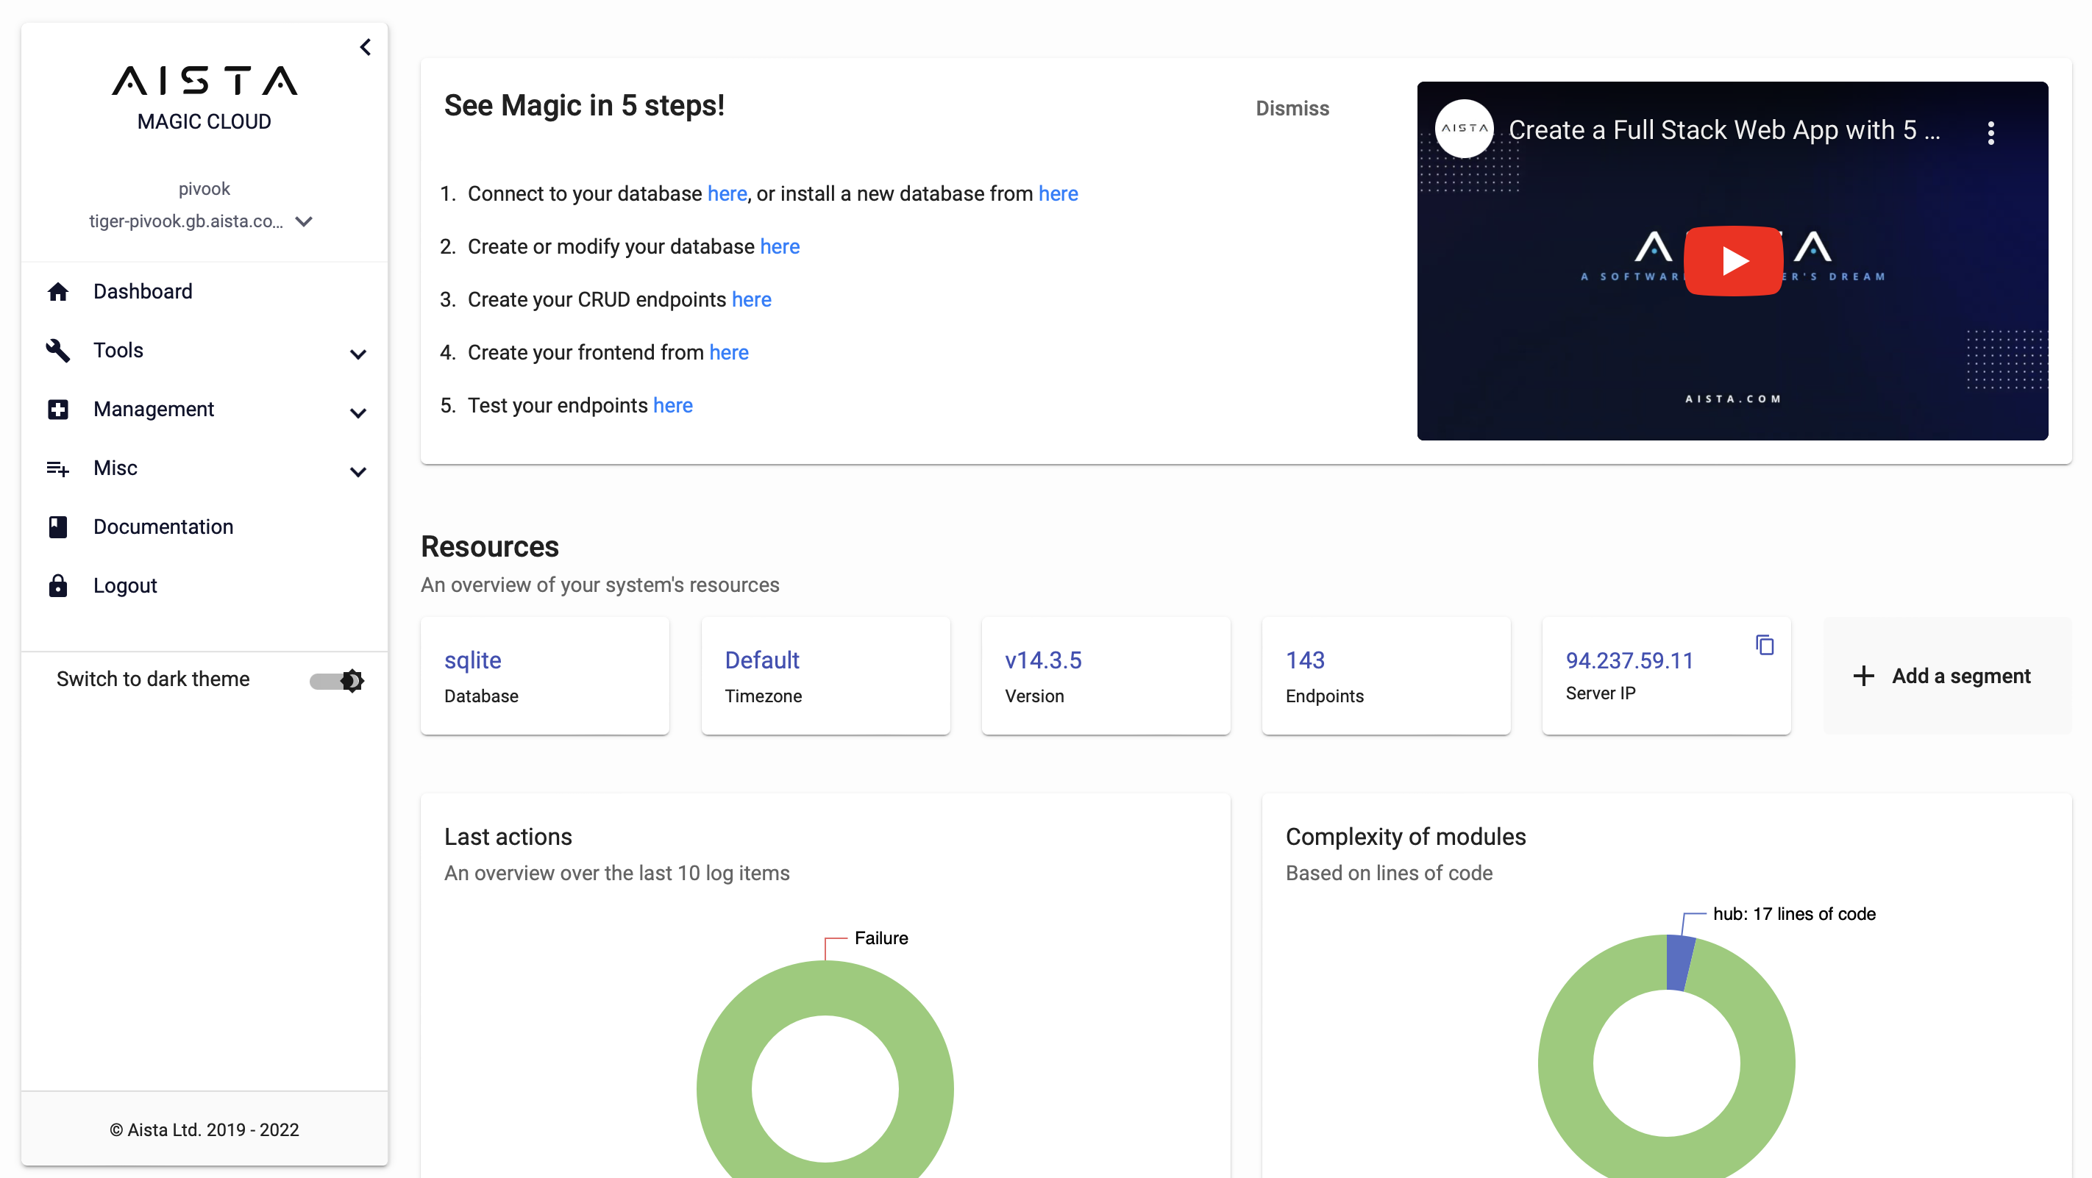Open the sqlite Database resource card
Screen dimensions: 2092x1178
point(544,676)
